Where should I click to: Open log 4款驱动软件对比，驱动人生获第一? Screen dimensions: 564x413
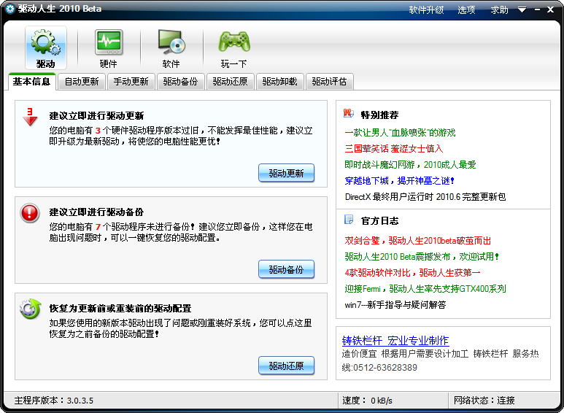click(412, 273)
